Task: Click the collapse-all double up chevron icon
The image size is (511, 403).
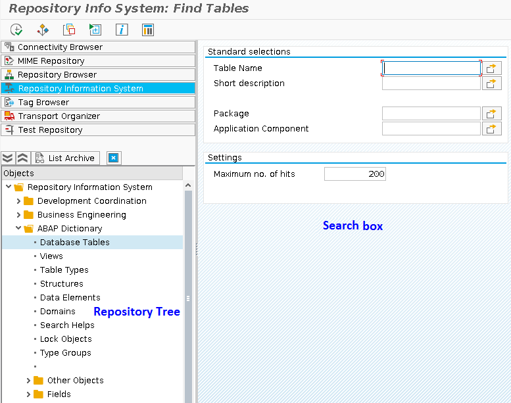Action: point(22,158)
